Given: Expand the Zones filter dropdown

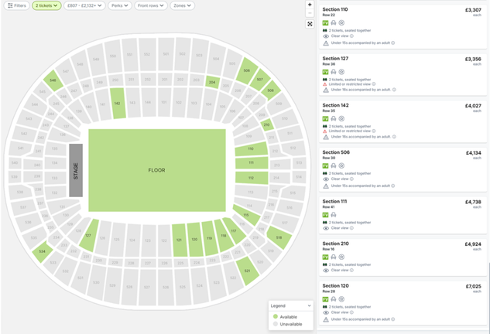Looking at the screenshot, I should pyautogui.click(x=183, y=5).
